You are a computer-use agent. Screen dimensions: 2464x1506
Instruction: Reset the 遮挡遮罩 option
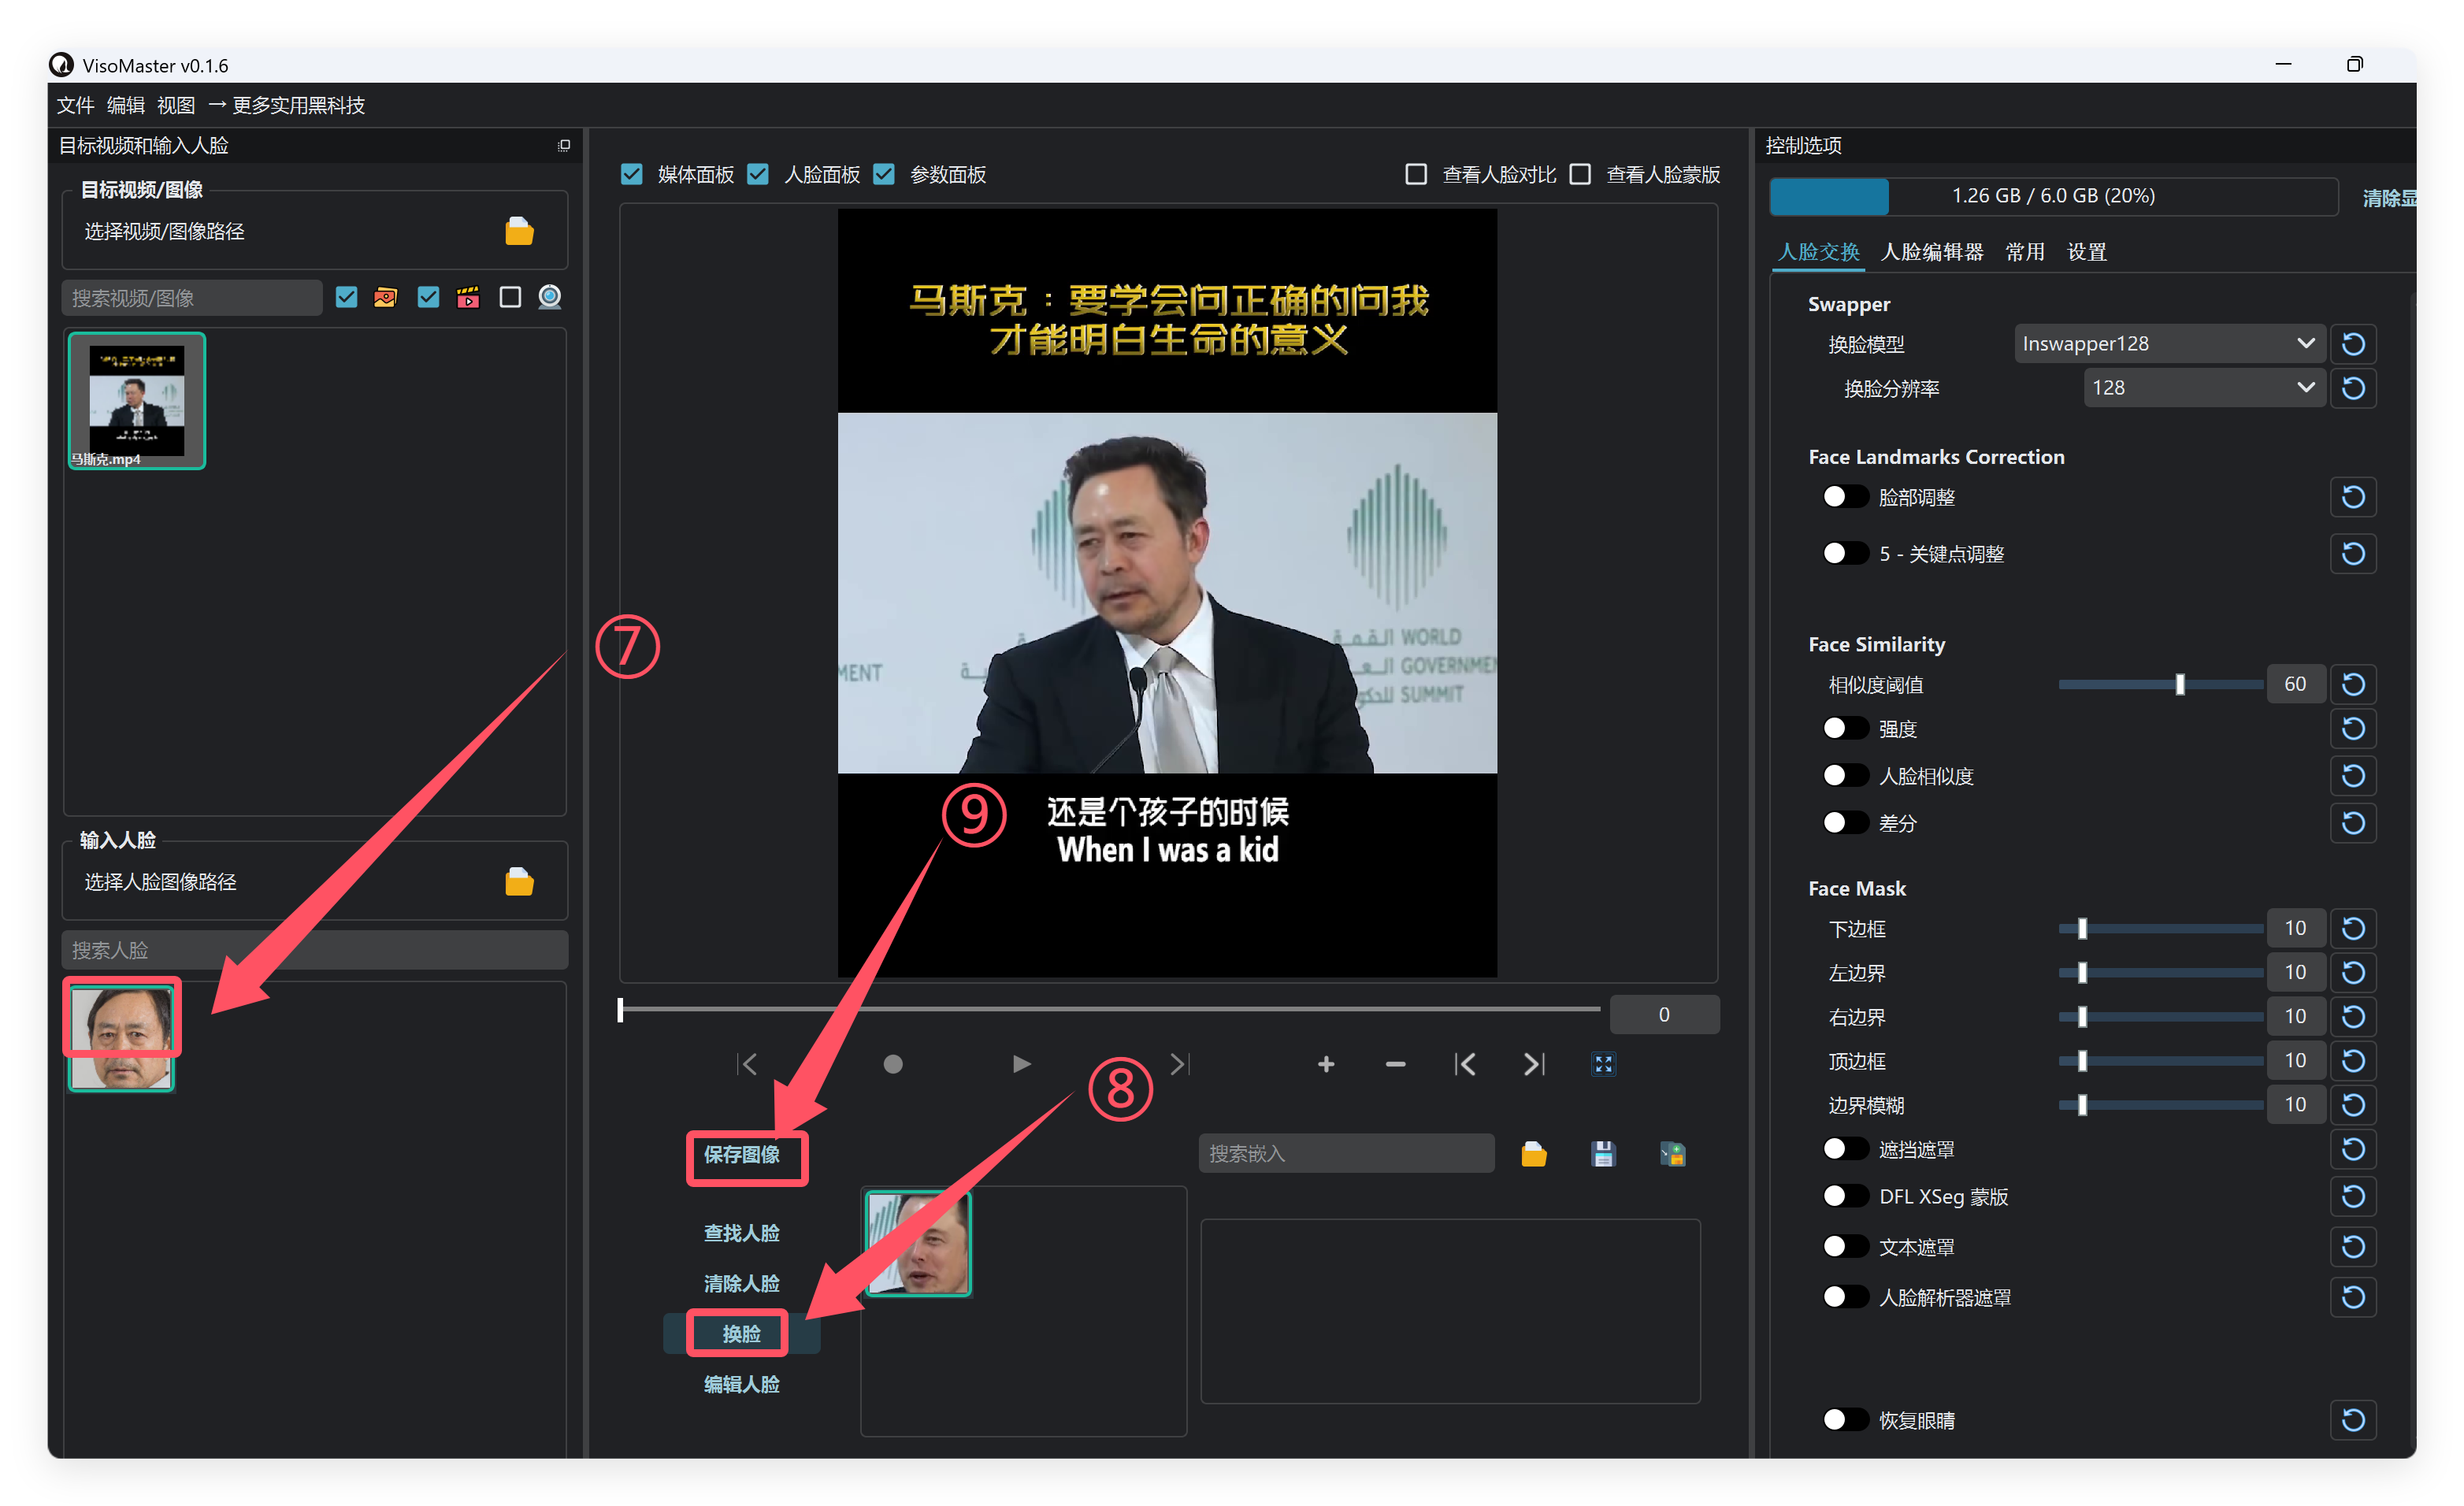[x=2353, y=1150]
